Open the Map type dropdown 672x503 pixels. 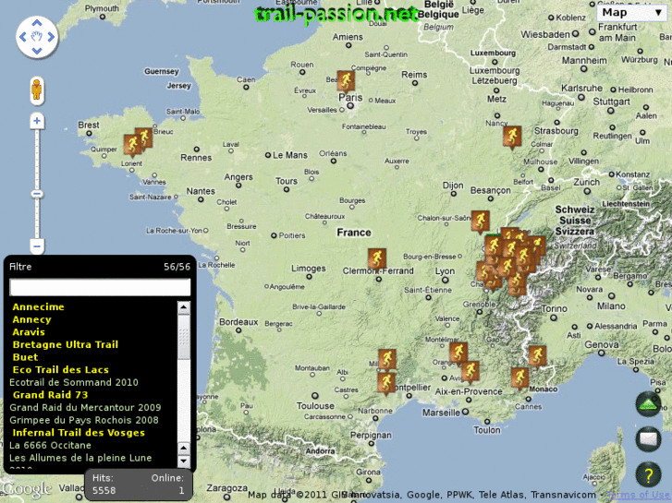pos(631,13)
